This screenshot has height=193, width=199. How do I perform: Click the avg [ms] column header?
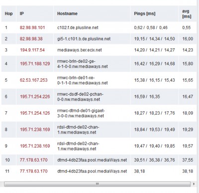click(188, 13)
